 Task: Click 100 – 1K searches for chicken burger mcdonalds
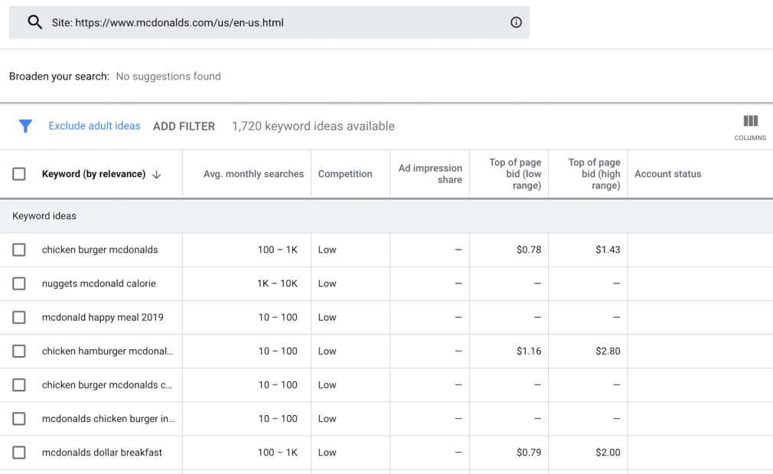click(x=278, y=250)
